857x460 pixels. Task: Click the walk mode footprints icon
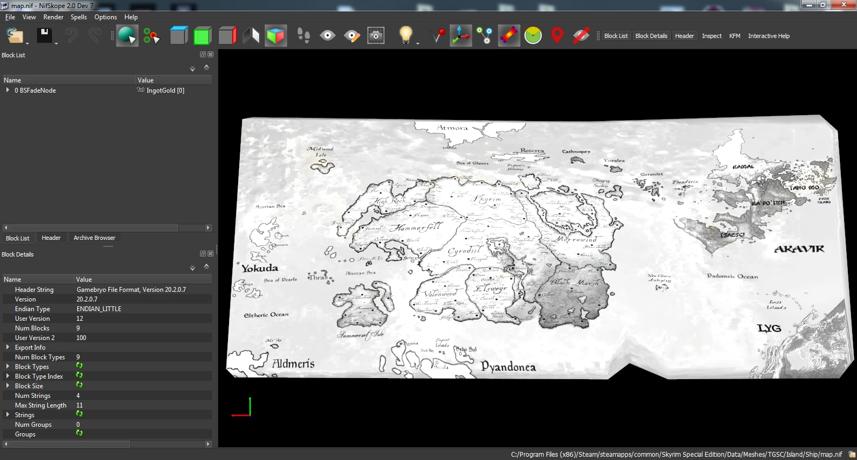point(304,36)
